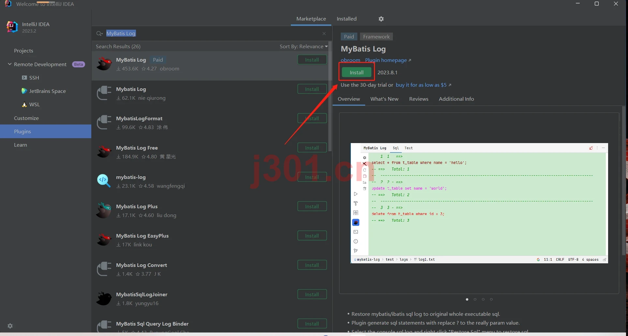The image size is (628, 336).
Task: Open IDE settings gear at bottom-left corner
Action: 10,326
